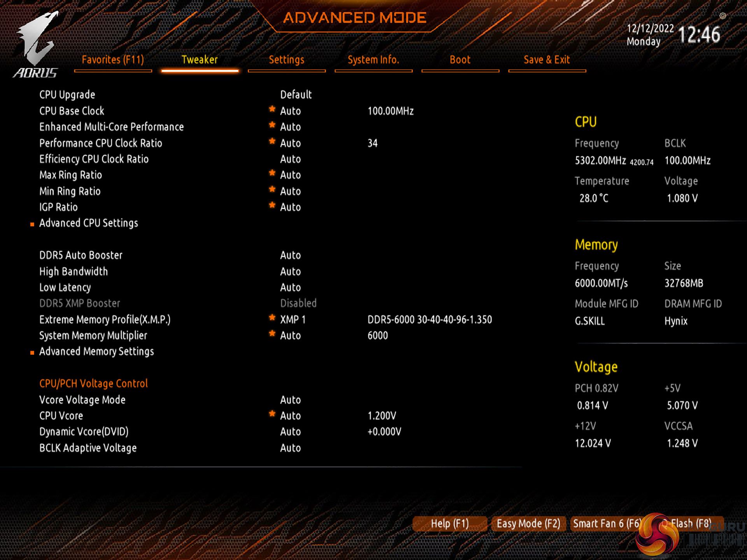Toggle the Low Latency Auto option

click(290, 287)
